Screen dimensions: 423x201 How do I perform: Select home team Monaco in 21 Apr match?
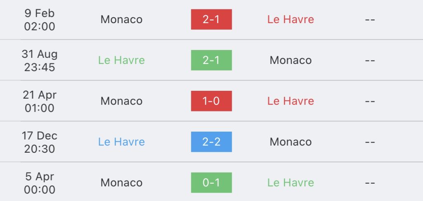(121, 101)
